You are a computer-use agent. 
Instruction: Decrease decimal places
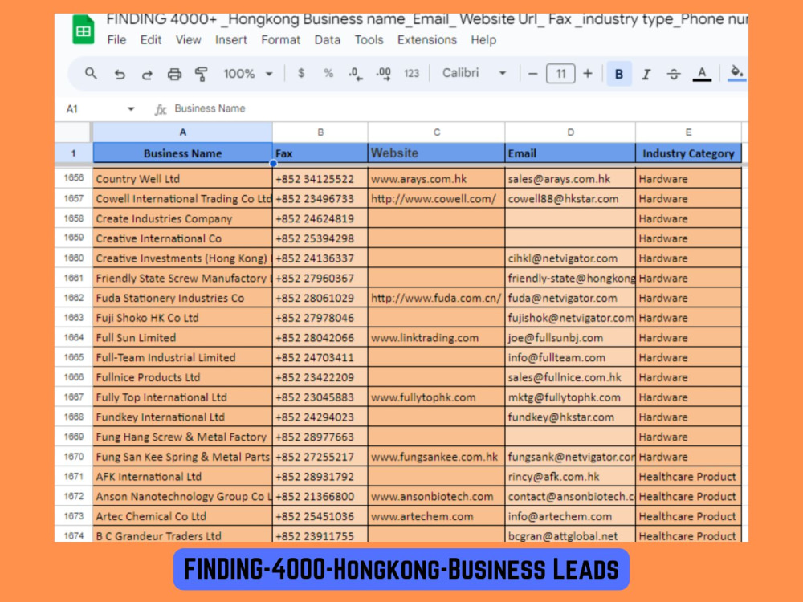(x=356, y=74)
